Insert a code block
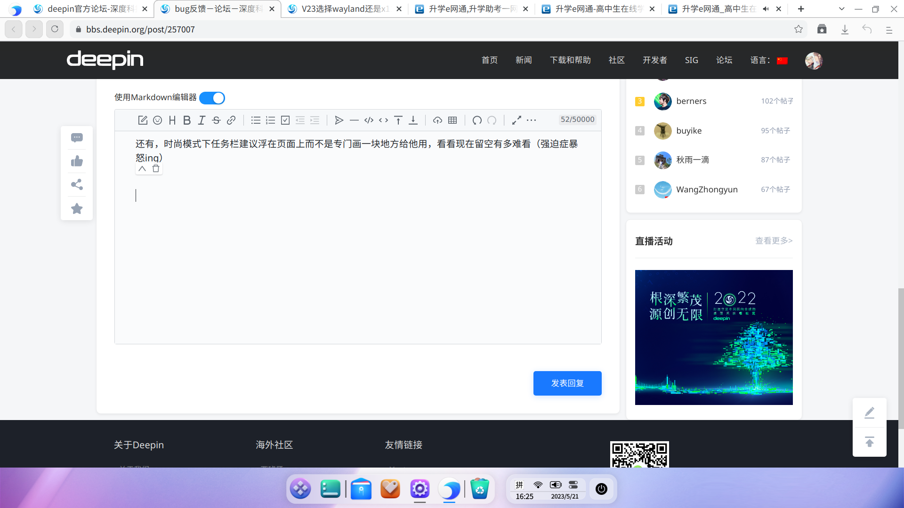This screenshot has width=904, height=508. [x=369, y=120]
